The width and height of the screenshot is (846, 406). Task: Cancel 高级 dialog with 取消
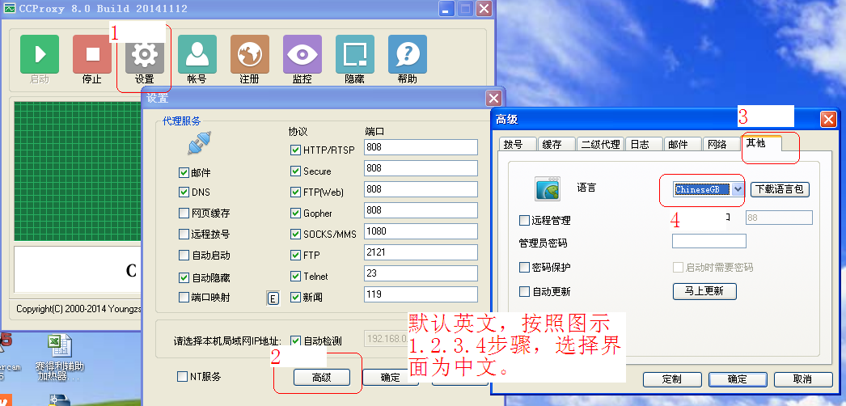803,379
